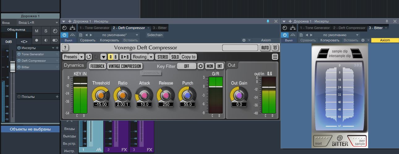399x154 pixels.
Task: Select the Входы inputs tab
Action: pos(70,128)
